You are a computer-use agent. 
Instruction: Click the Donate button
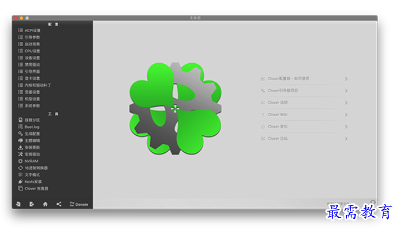pyautogui.click(x=79, y=204)
